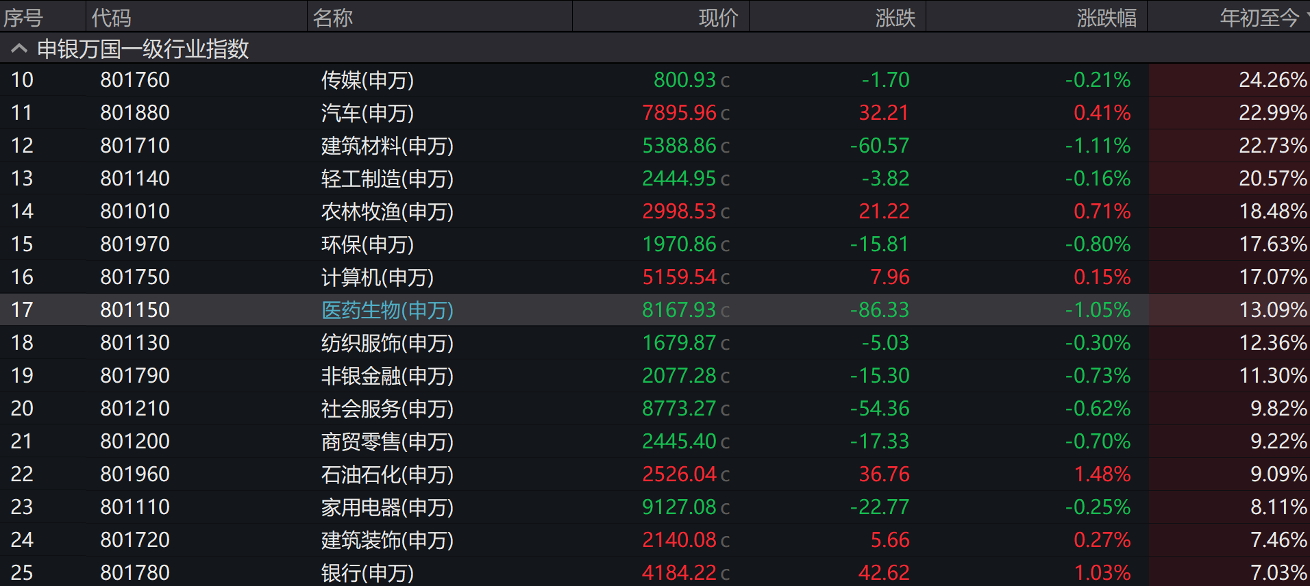Click the change value 36.76

885,474
